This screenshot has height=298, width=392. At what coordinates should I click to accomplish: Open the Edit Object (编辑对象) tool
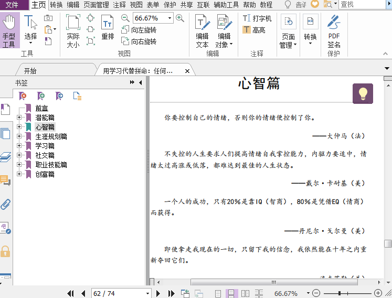[224, 31]
